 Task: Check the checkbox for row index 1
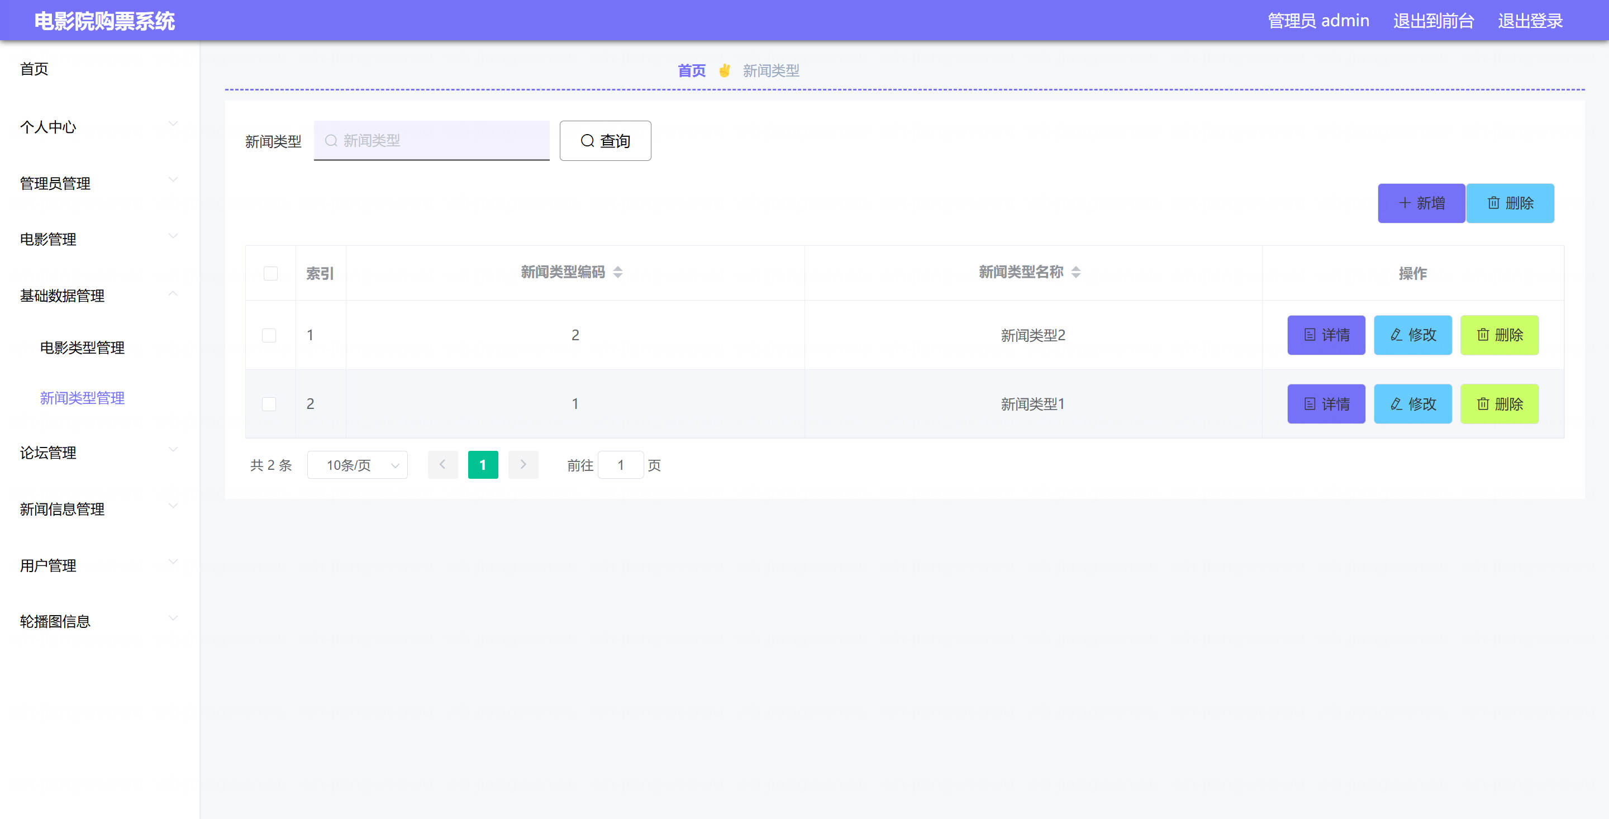[269, 335]
